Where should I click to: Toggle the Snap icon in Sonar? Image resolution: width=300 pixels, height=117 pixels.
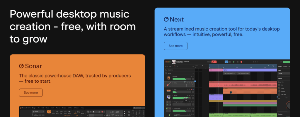click(75, 112)
